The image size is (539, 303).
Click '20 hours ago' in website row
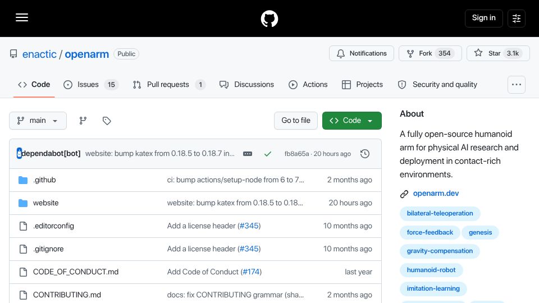(350, 203)
